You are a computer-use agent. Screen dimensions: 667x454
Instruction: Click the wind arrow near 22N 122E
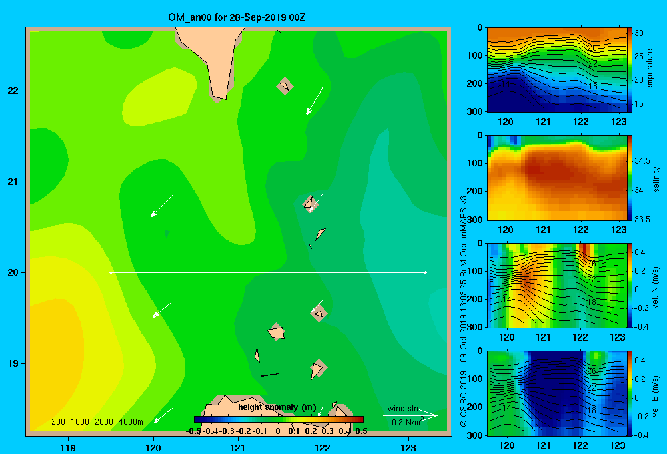click(314, 101)
